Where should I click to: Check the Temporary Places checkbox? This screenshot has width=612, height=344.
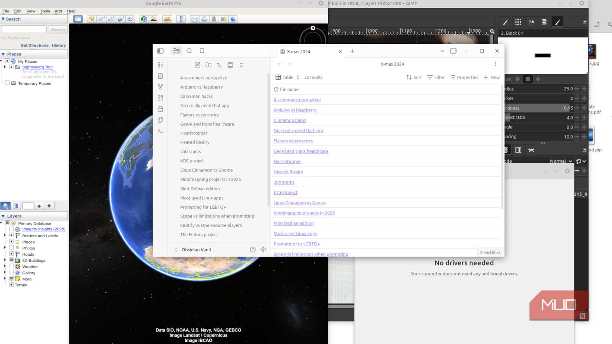7,83
